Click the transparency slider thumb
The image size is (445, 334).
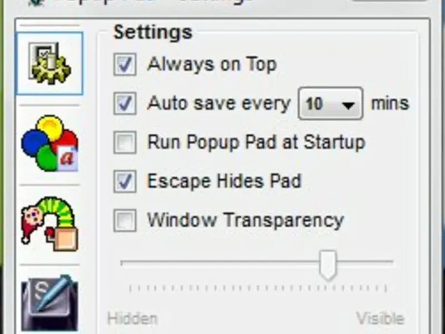pyautogui.click(x=328, y=266)
